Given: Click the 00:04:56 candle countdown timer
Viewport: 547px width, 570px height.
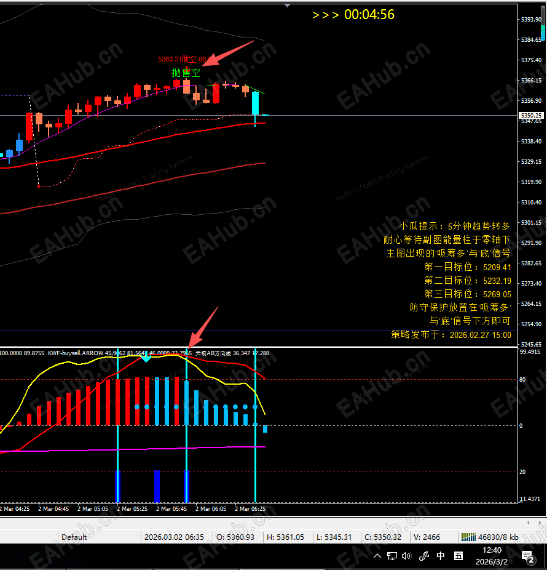Looking at the screenshot, I should click(x=369, y=15).
